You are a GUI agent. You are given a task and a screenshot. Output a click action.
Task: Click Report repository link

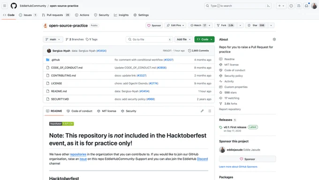(230, 109)
